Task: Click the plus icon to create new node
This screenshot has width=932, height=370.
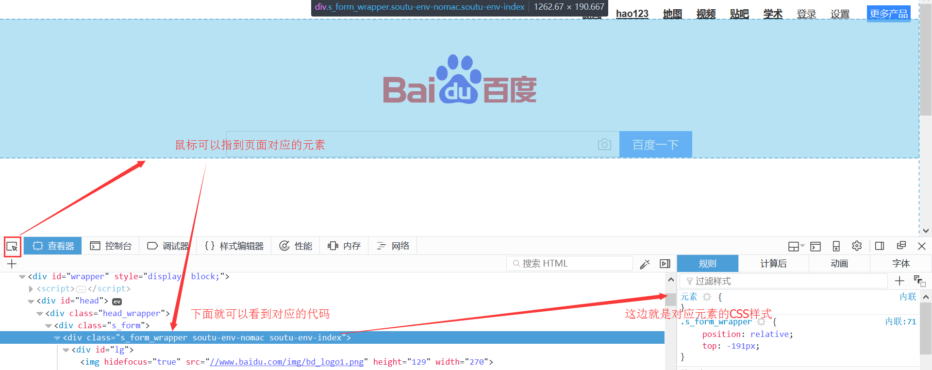Action: 12,264
